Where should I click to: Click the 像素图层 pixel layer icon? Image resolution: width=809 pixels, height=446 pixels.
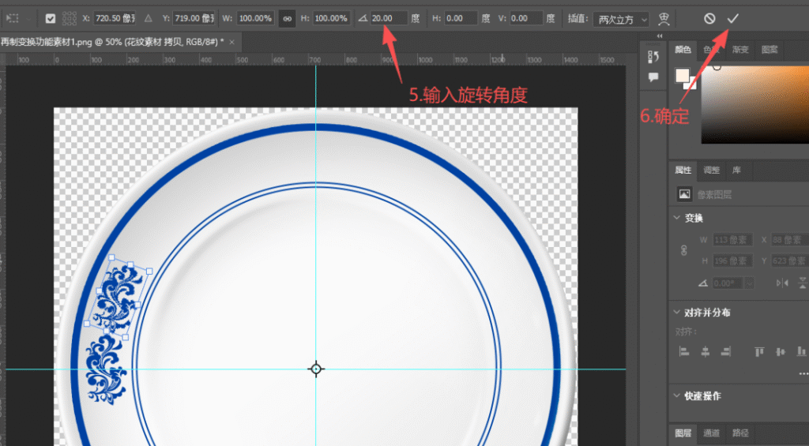[684, 194]
